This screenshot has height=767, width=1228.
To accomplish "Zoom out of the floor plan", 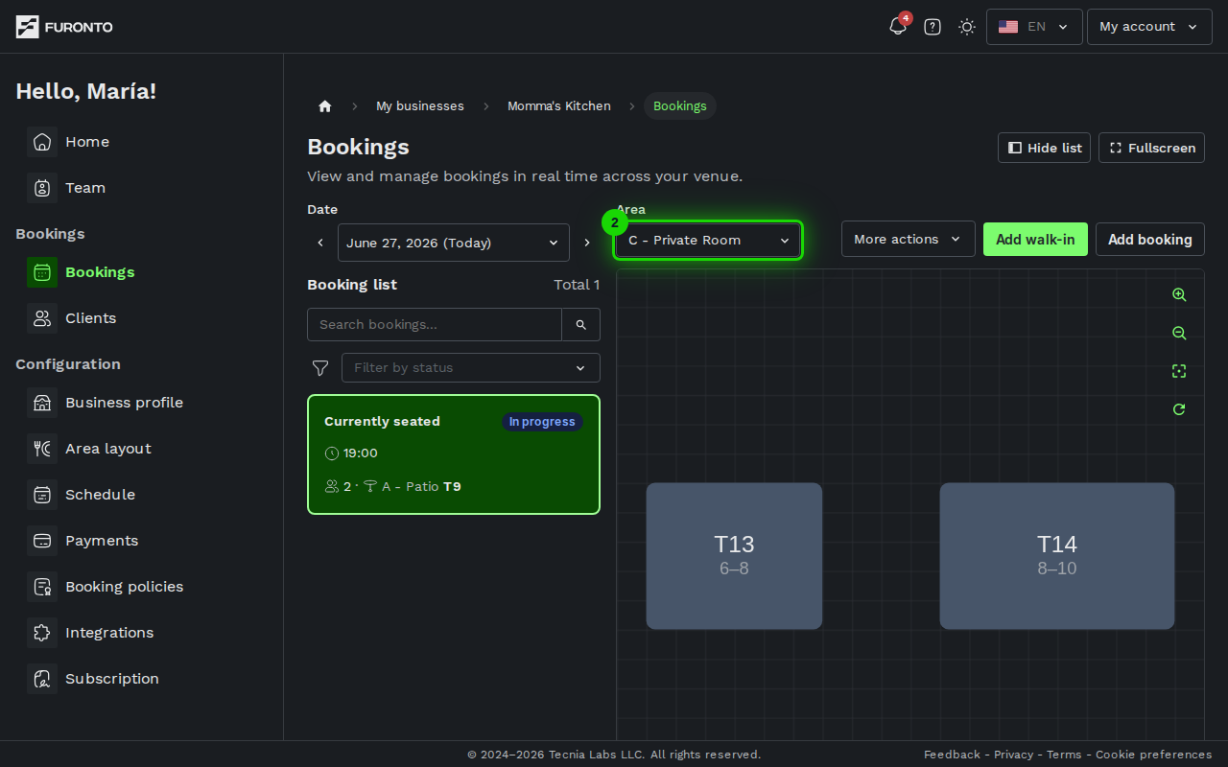I will tap(1179, 334).
